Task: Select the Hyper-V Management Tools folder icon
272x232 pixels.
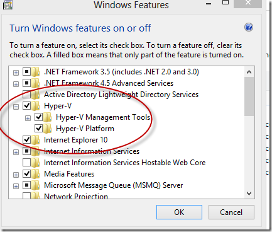Action: pyautogui.click(x=48, y=117)
